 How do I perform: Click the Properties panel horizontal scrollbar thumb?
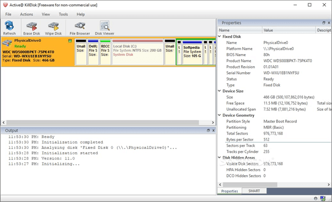250,185
